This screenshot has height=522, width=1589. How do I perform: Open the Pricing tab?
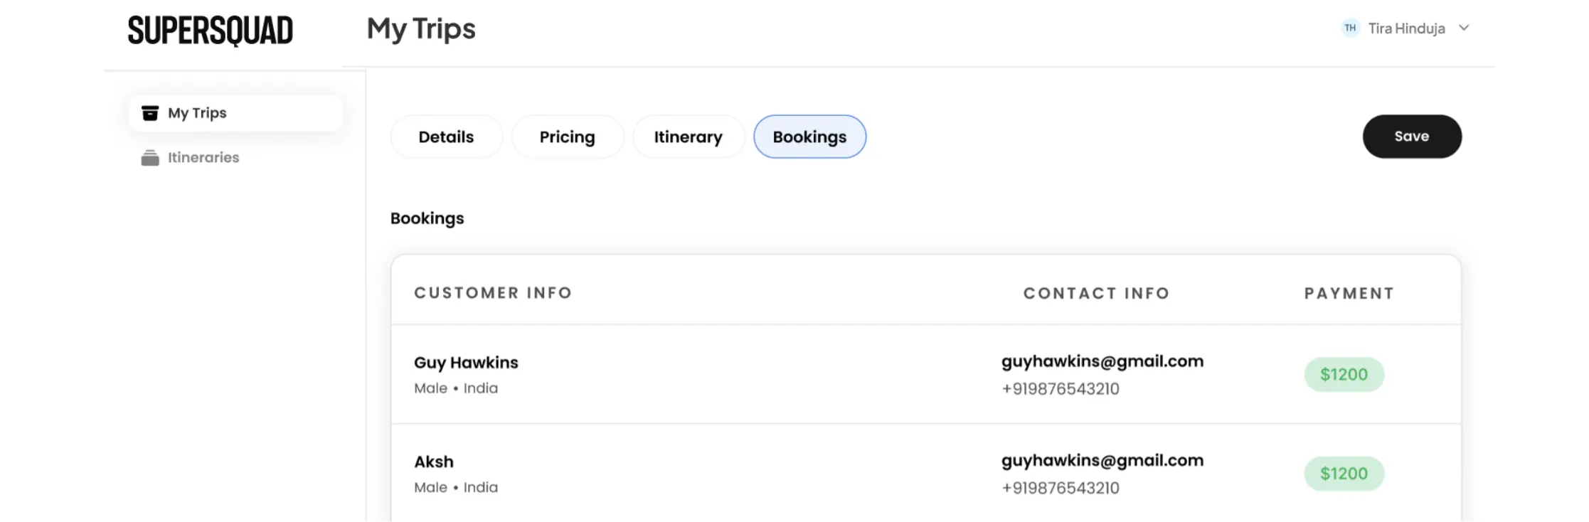[567, 137]
